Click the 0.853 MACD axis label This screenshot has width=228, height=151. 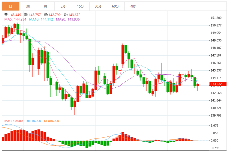pyautogui.click(x=214, y=133)
